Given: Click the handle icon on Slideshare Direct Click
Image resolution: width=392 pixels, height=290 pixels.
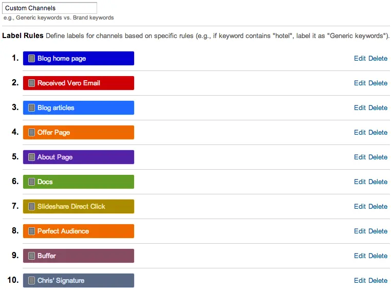Looking at the screenshot, I should [x=31, y=207].
